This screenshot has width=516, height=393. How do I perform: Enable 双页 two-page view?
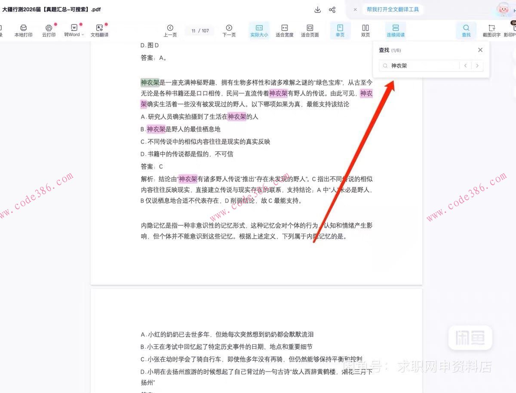[x=365, y=30]
